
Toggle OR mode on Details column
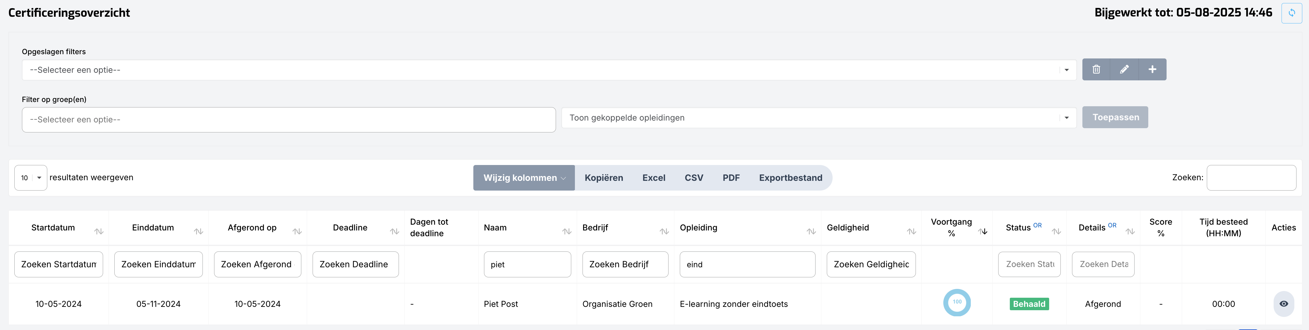1112,225
